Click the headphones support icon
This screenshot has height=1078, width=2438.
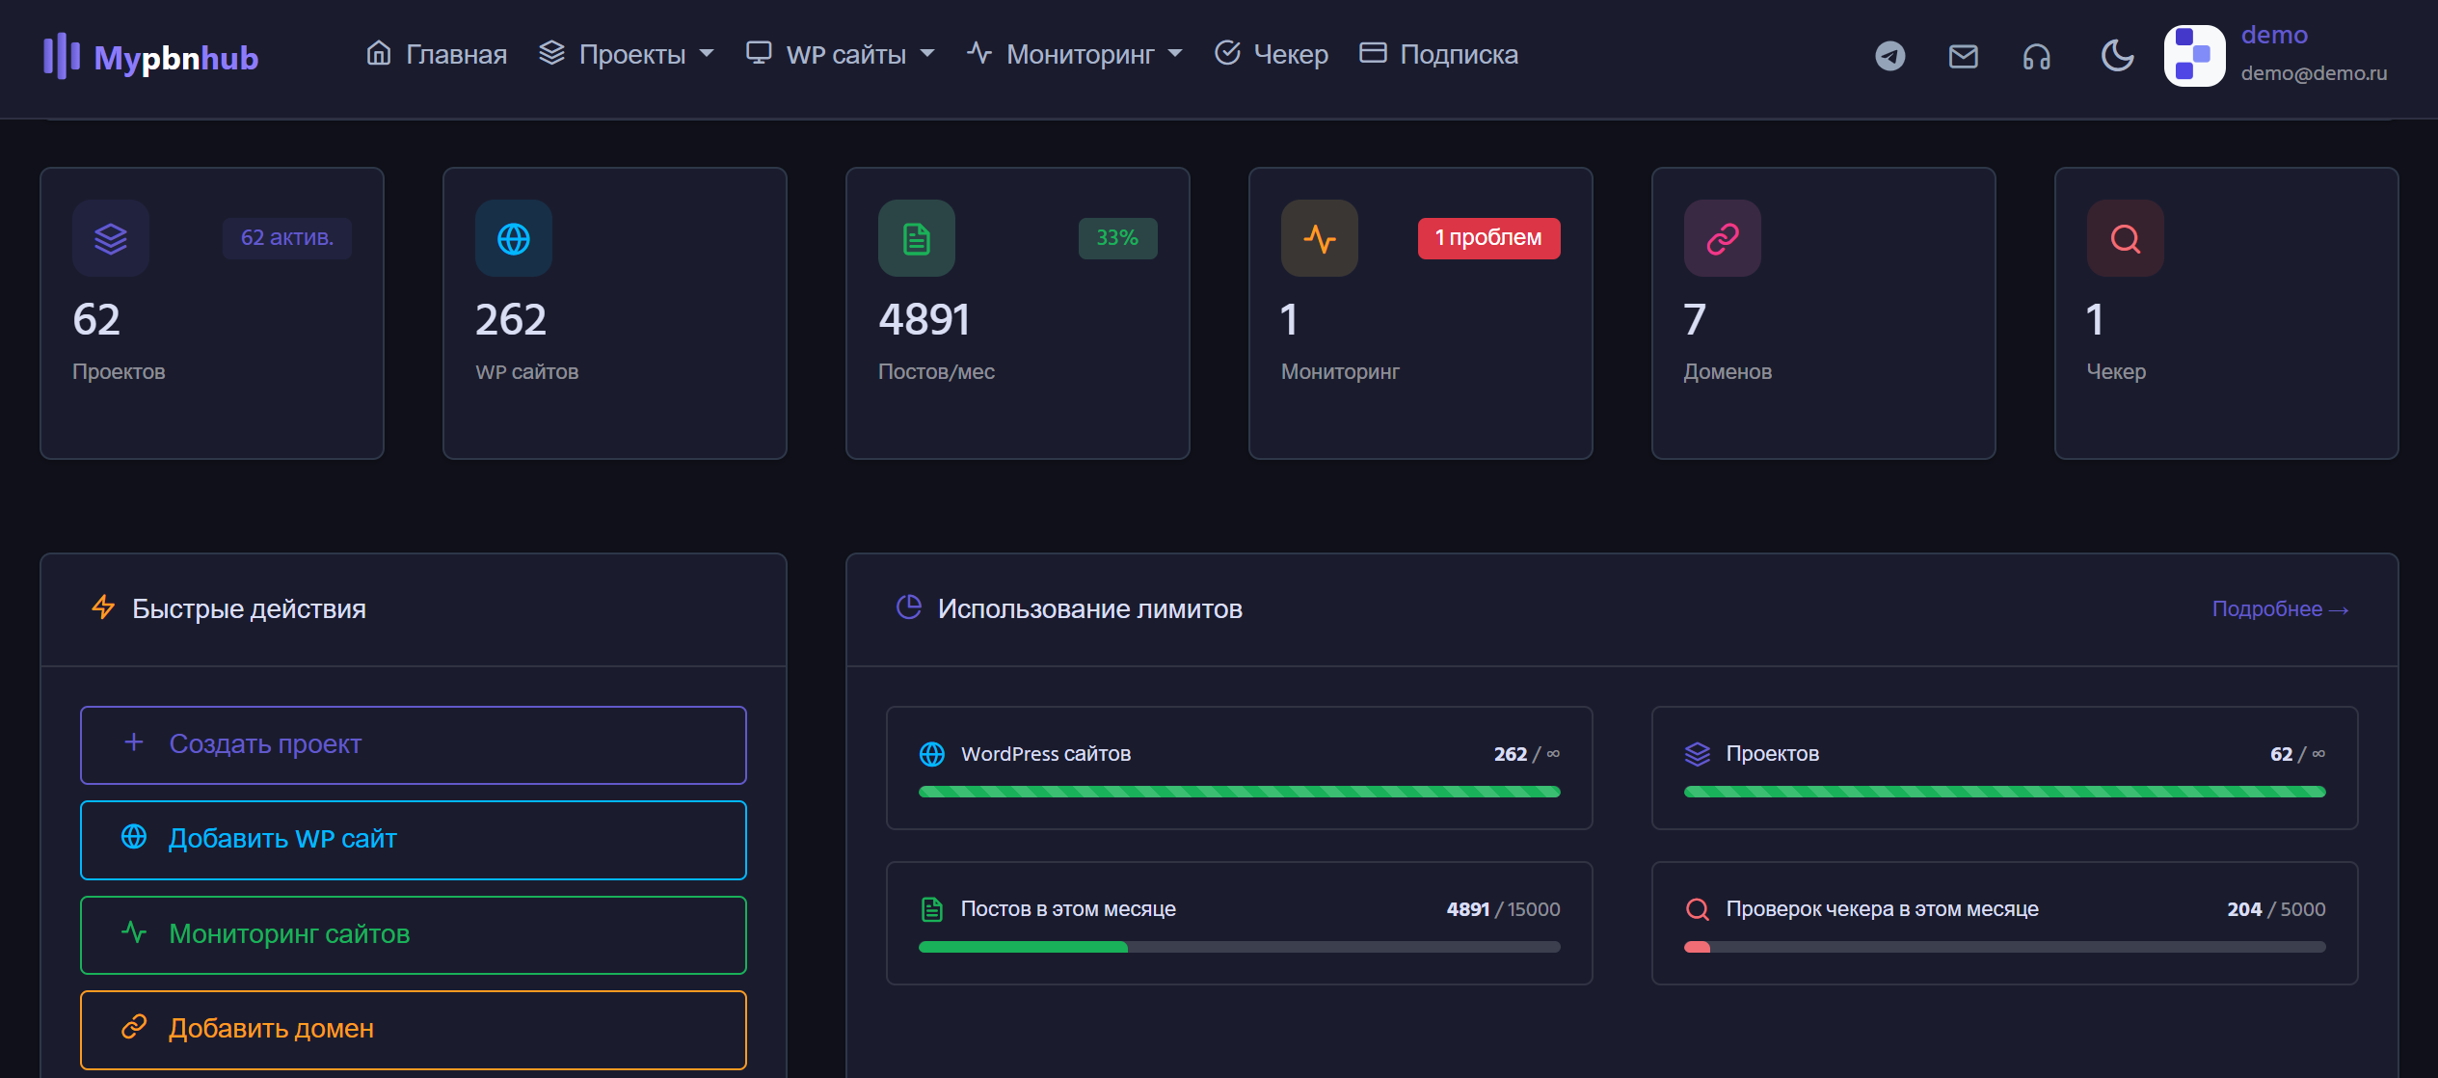[2036, 57]
